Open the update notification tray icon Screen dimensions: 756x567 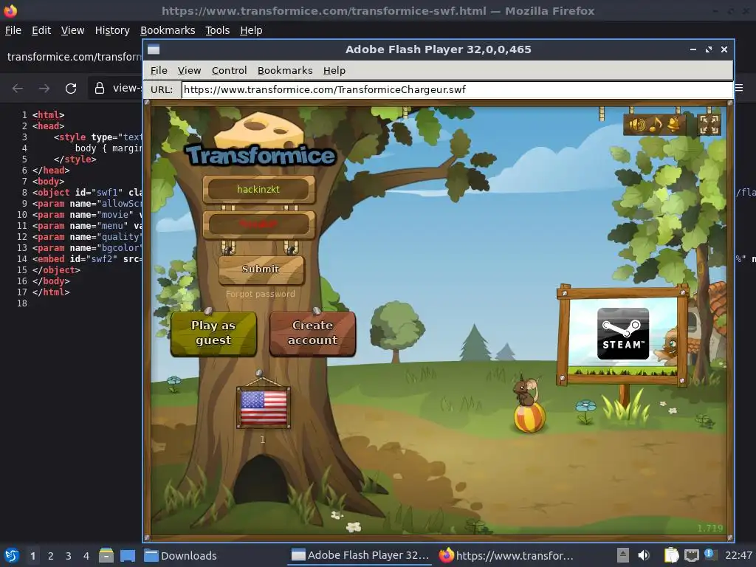(709, 554)
